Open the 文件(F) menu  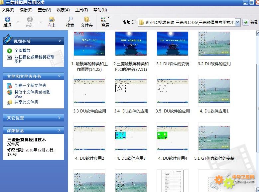click(x=8, y=10)
